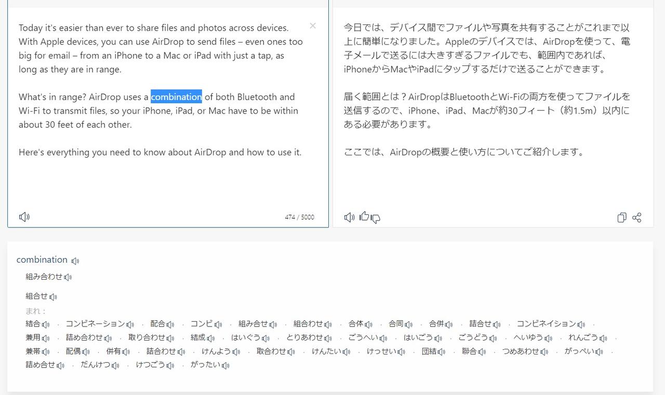This screenshot has height=395, width=665.
Task: Click the word けんよう
Action: coord(217,351)
